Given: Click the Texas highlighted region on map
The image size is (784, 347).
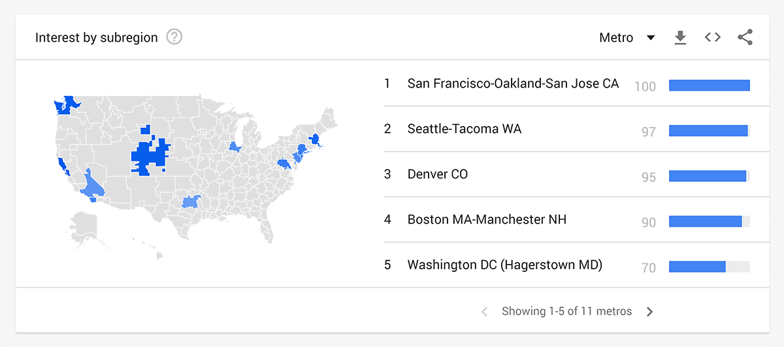Looking at the screenshot, I should pyautogui.click(x=191, y=202).
